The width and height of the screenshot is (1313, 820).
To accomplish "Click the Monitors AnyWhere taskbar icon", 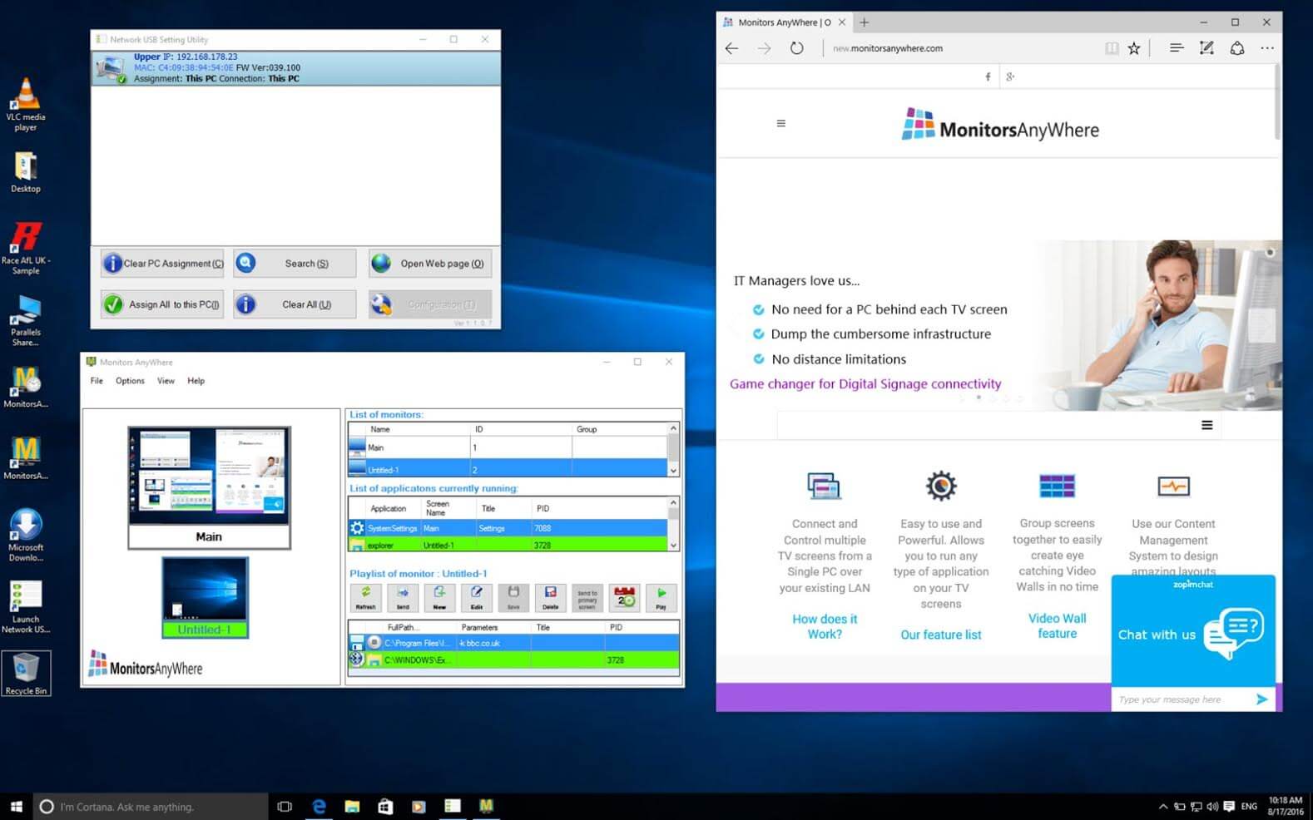I will pyautogui.click(x=486, y=806).
